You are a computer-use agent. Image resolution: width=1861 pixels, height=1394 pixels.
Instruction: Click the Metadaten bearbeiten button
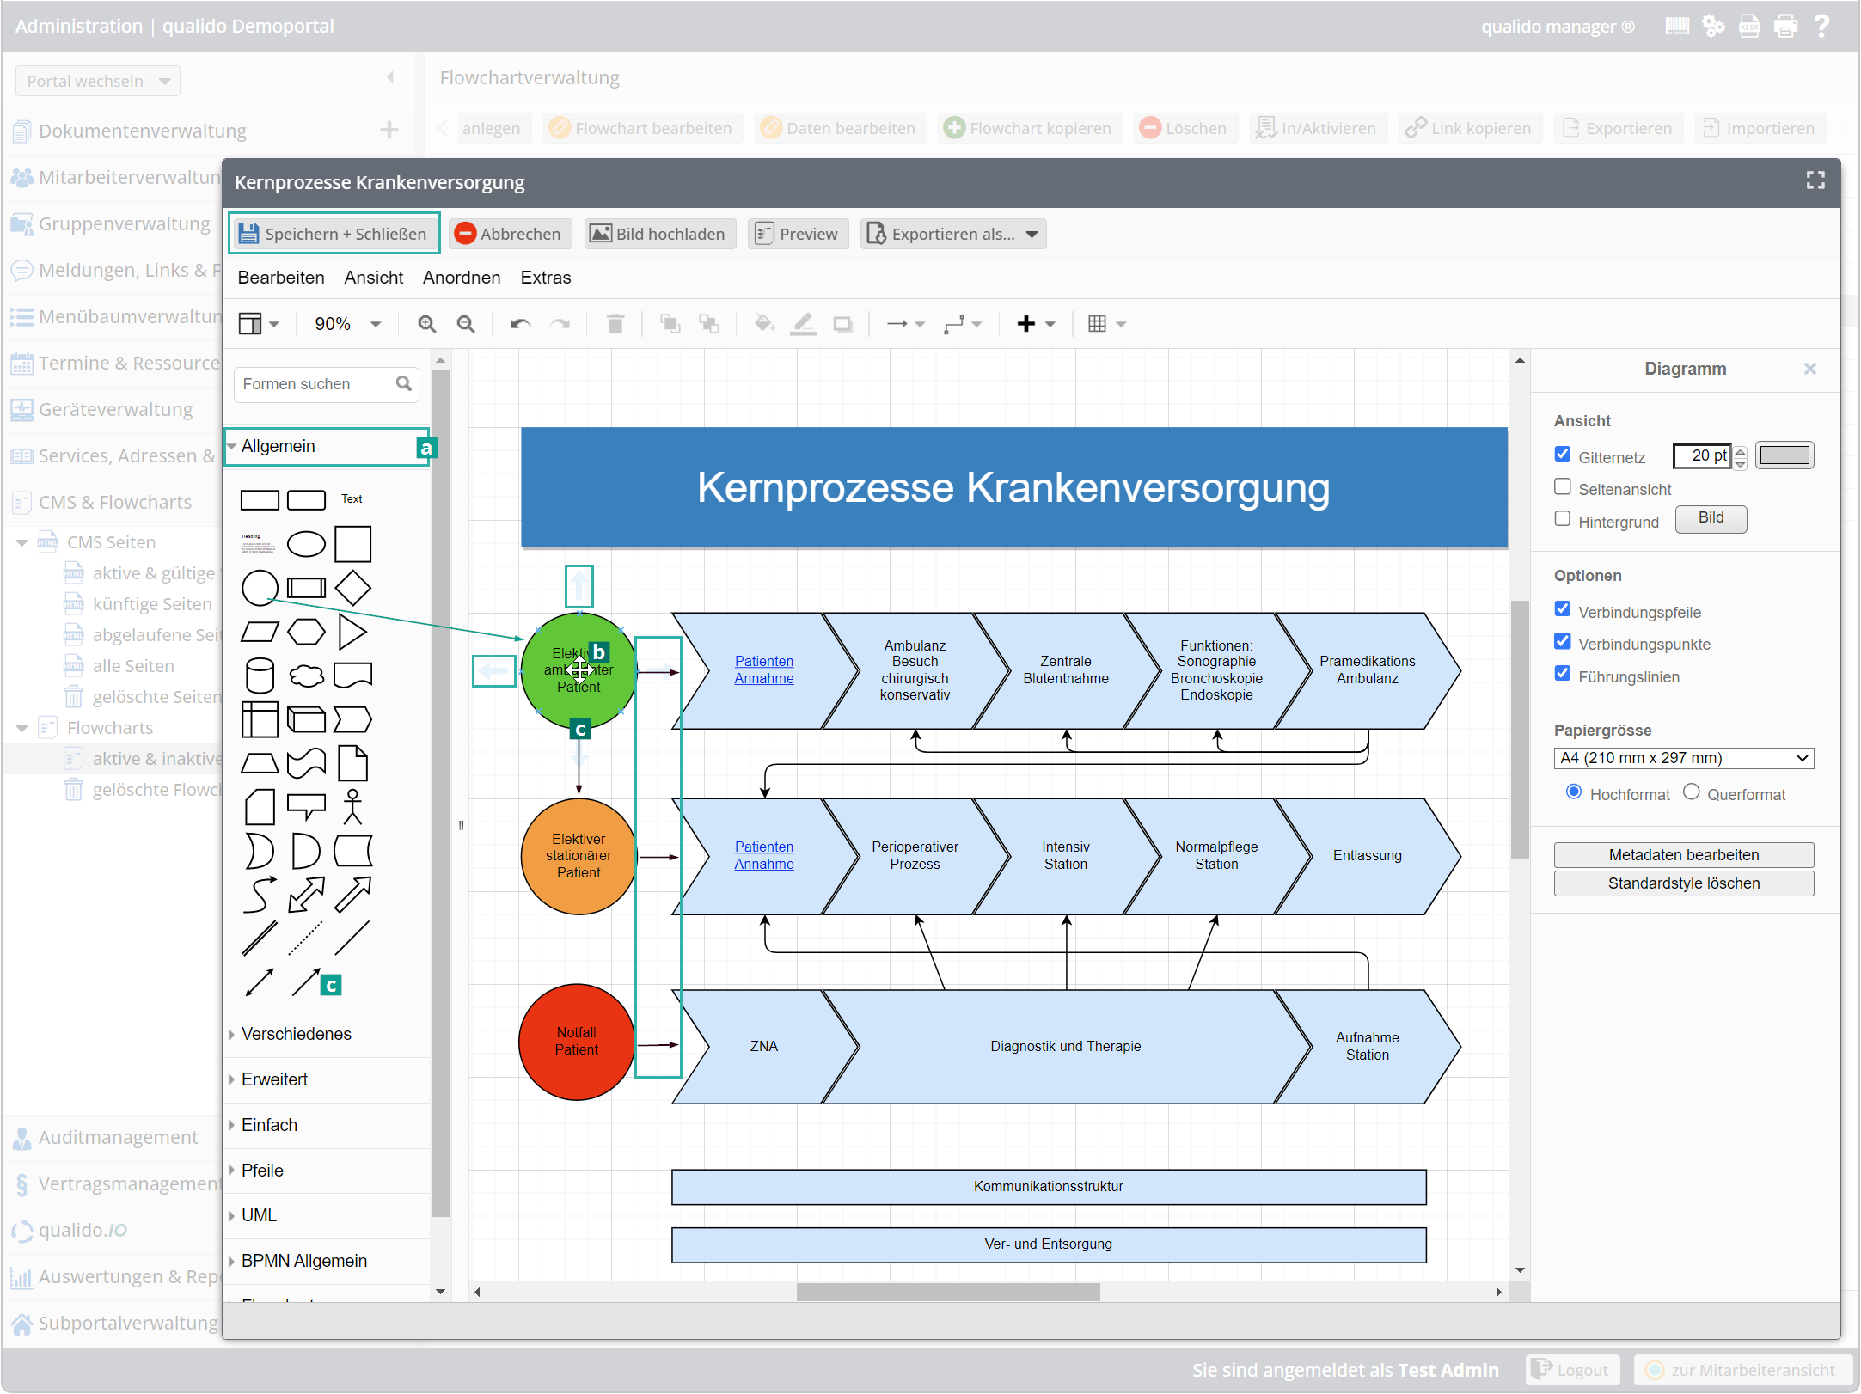[x=1683, y=855]
